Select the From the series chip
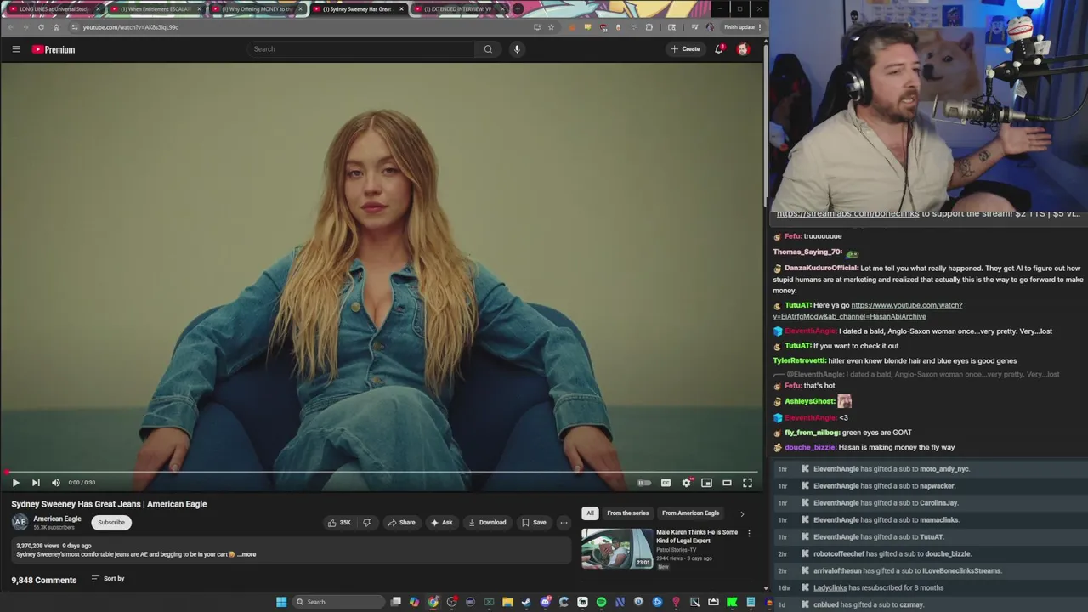 (x=628, y=513)
